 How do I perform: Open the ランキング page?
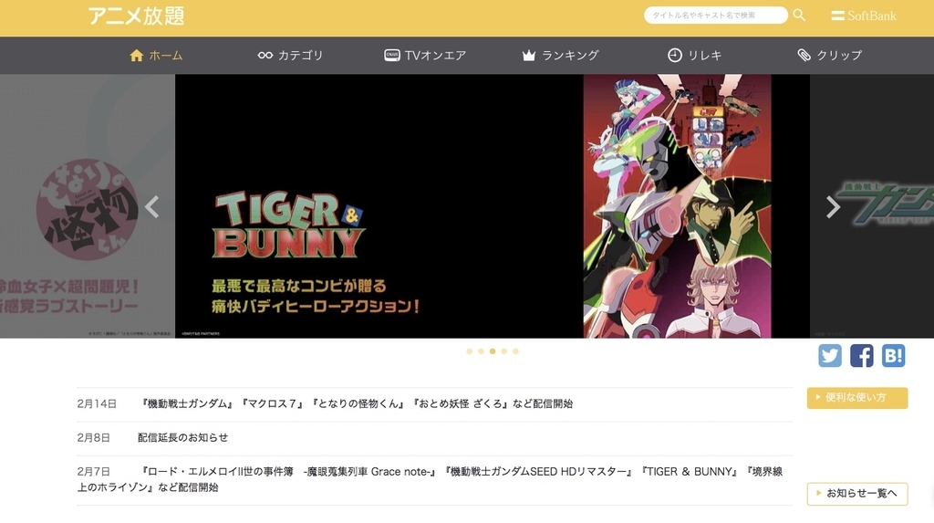tap(561, 56)
